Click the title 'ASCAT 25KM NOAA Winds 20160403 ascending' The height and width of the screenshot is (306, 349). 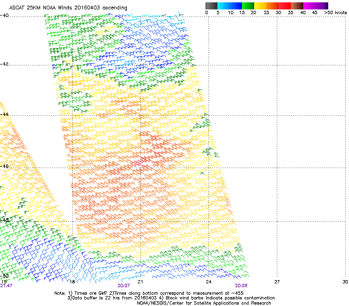(x=68, y=8)
